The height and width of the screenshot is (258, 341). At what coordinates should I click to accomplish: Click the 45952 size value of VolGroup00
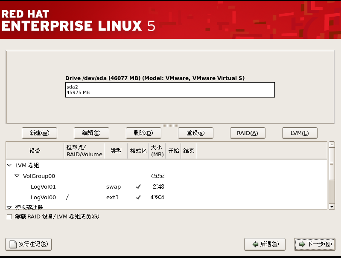(157, 176)
